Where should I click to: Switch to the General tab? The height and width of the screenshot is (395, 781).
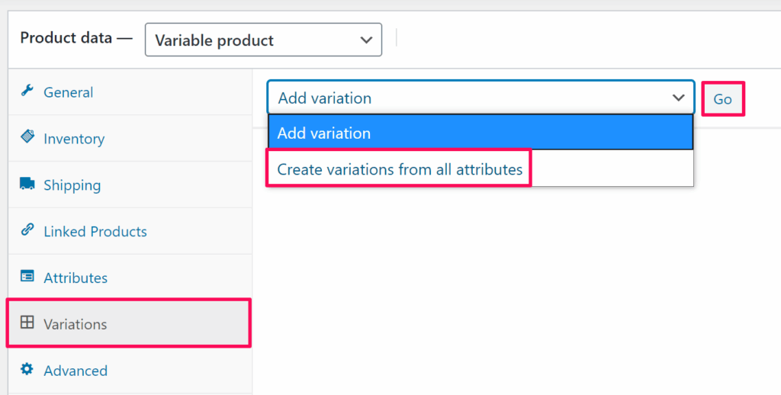point(68,92)
